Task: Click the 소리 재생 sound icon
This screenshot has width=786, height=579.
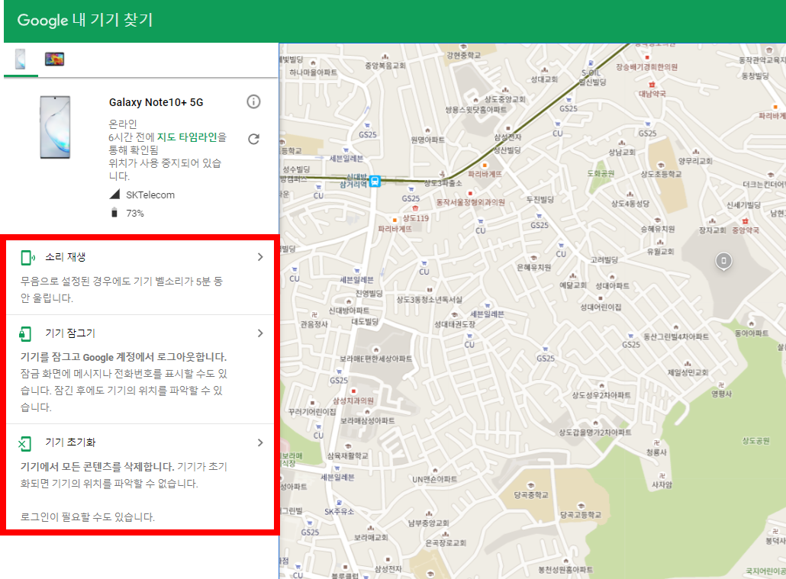Action: tap(27, 258)
